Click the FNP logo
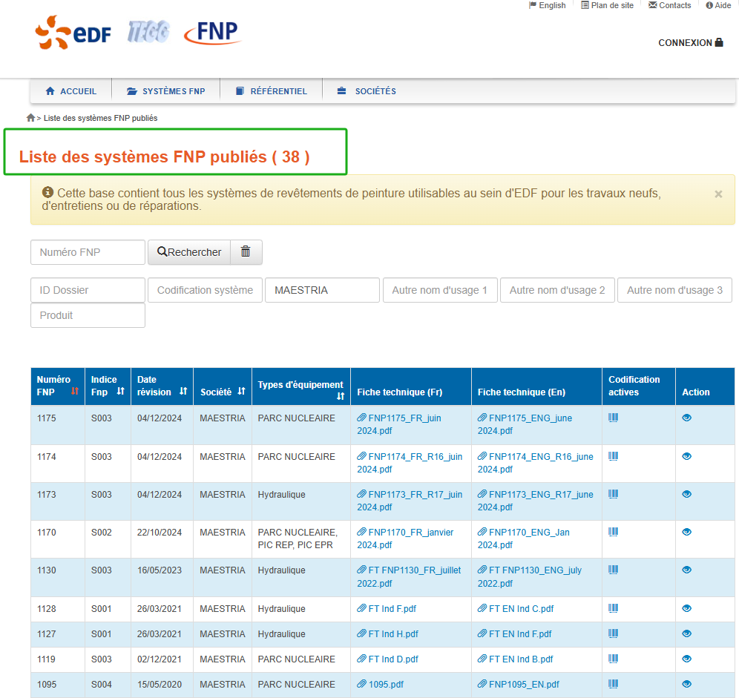739x698 pixels. [x=213, y=33]
